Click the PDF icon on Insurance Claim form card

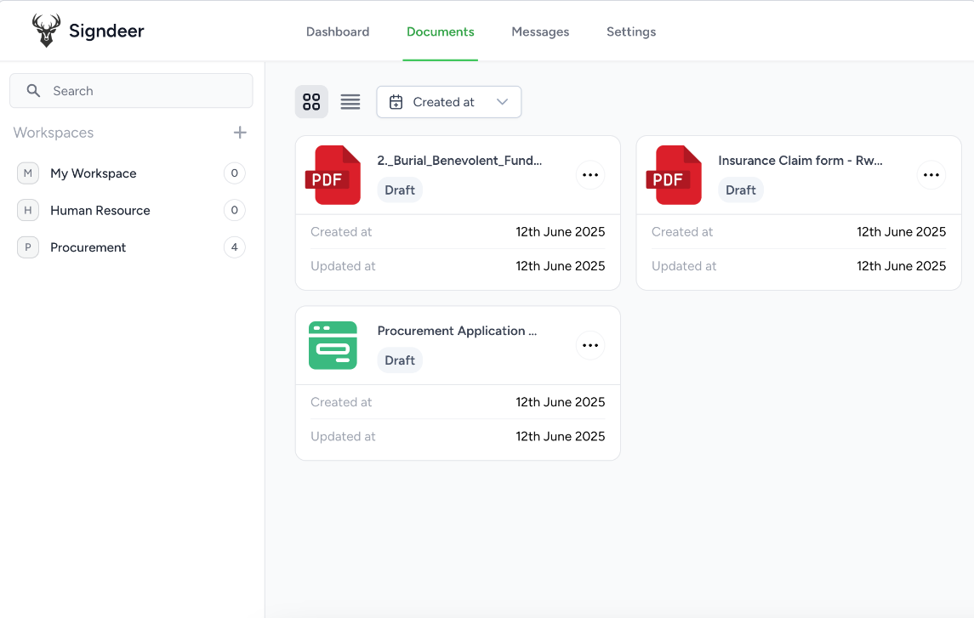pyautogui.click(x=674, y=175)
